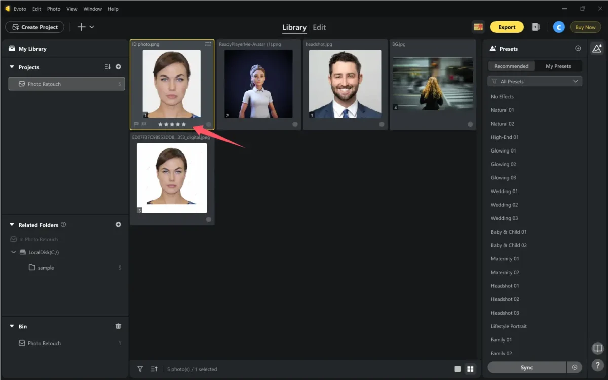Apply the Glowing 02 preset
The image size is (608, 380).
click(504, 164)
